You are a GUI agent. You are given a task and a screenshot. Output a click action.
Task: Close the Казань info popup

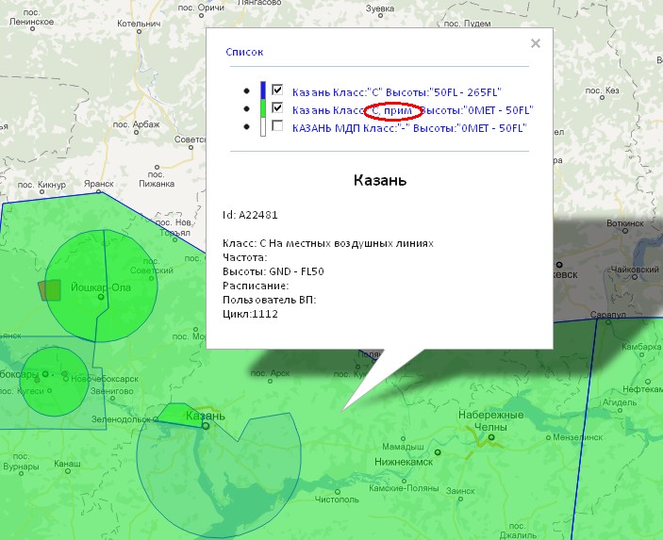coord(536,43)
